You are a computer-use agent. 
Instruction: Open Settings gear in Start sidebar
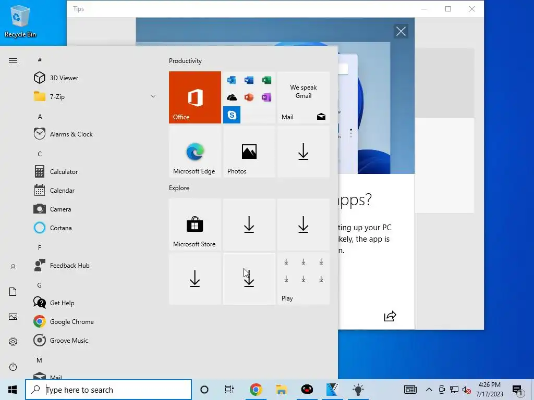pyautogui.click(x=13, y=342)
